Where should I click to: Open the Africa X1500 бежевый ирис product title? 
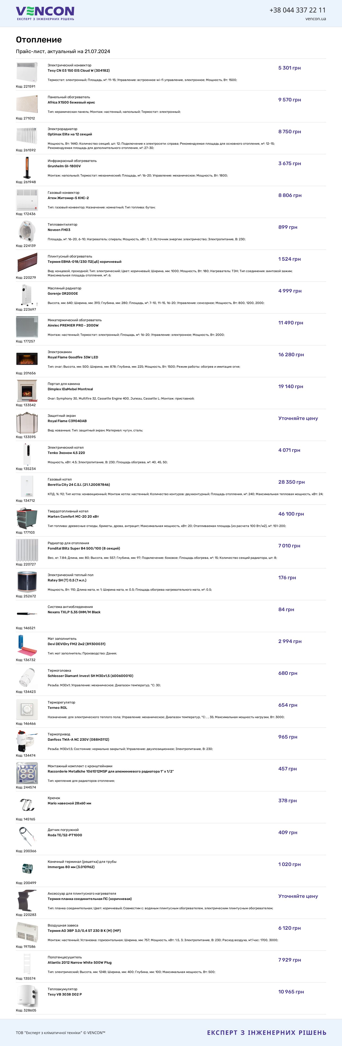pos(71,102)
